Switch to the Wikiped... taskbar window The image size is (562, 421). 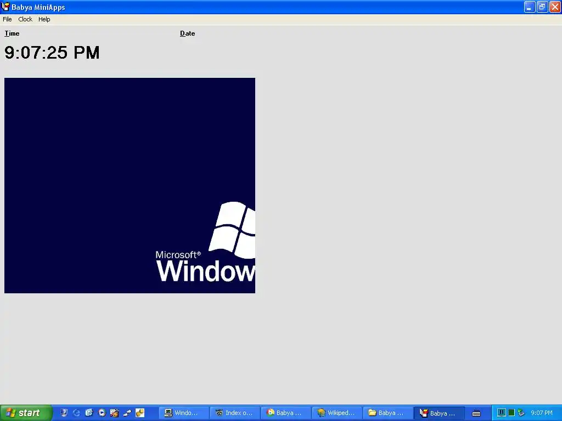(337, 413)
